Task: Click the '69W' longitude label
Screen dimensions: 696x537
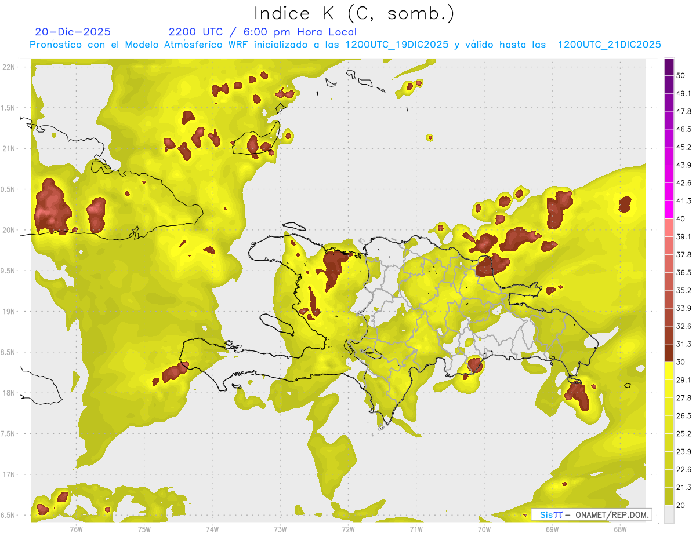Action: (552, 528)
